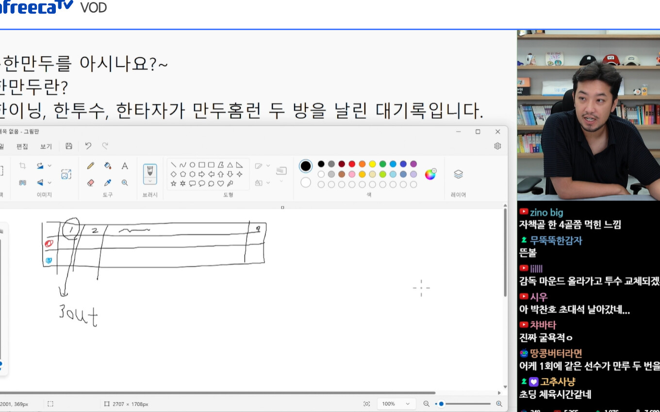Select the Magnifier tool
Screen dimensions: 660x412
(125, 183)
